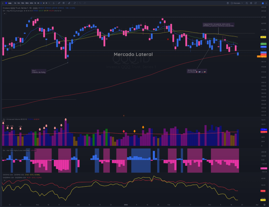Select the 4h timeframe
269x207 pixels.
(38, 3)
